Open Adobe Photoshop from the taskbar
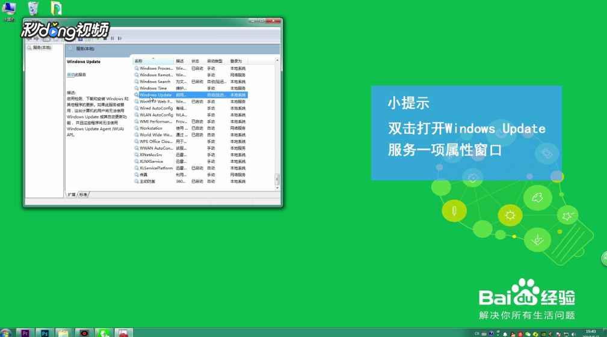 tap(45, 333)
